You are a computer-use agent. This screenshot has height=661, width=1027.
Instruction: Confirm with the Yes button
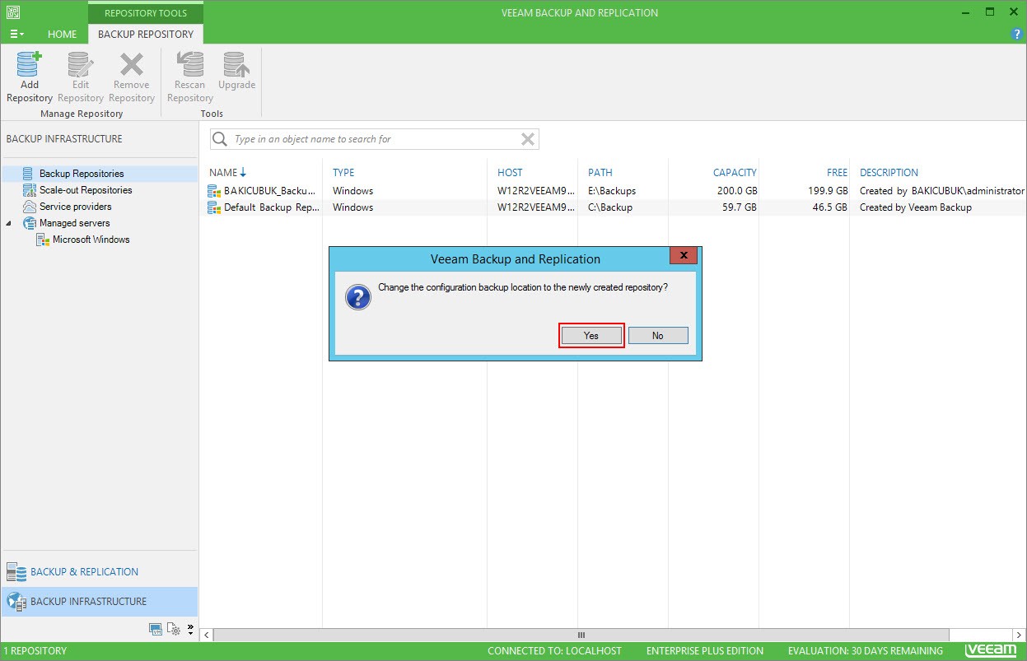point(591,336)
